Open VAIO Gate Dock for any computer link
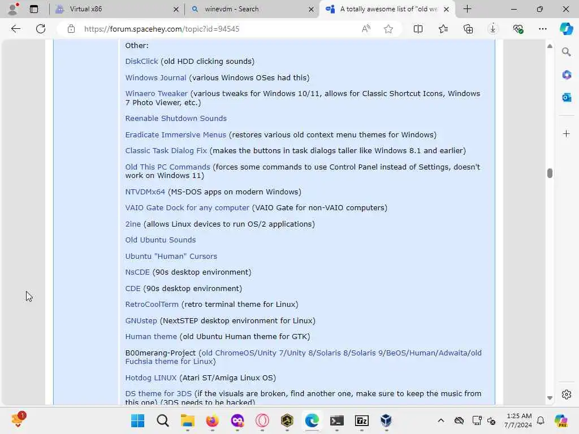This screenshot has height=434, width=579. coord(187,208)
